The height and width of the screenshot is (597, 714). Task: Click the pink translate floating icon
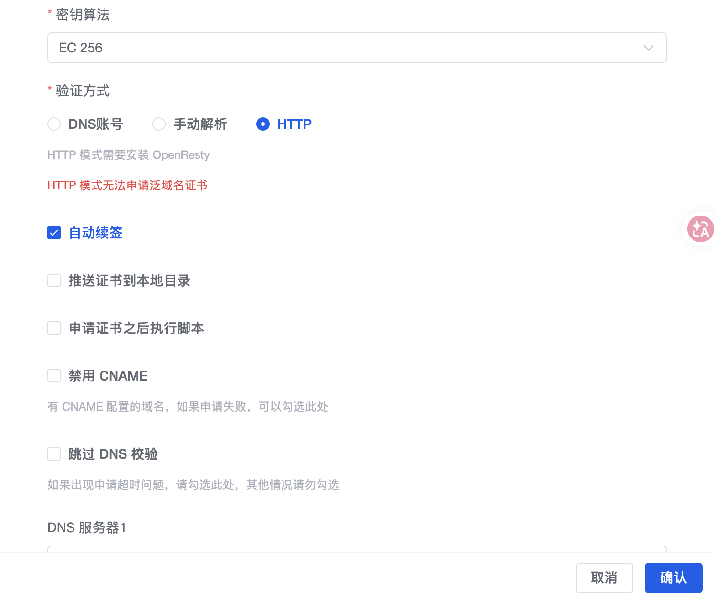pos(700,229)
